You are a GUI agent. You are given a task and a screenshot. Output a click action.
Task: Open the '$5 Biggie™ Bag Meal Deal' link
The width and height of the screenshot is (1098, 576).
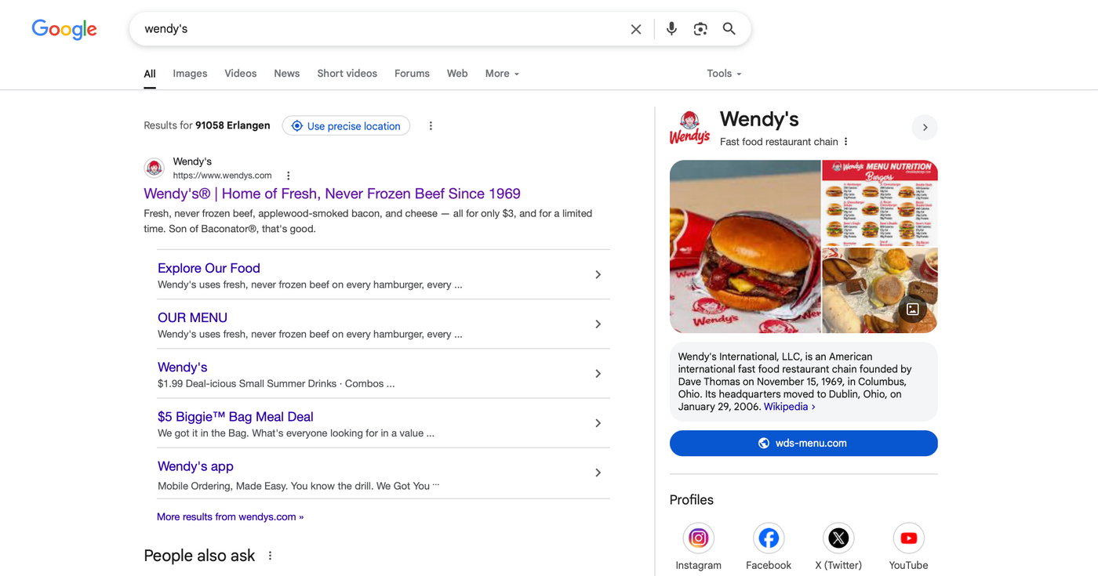point(235,417)
